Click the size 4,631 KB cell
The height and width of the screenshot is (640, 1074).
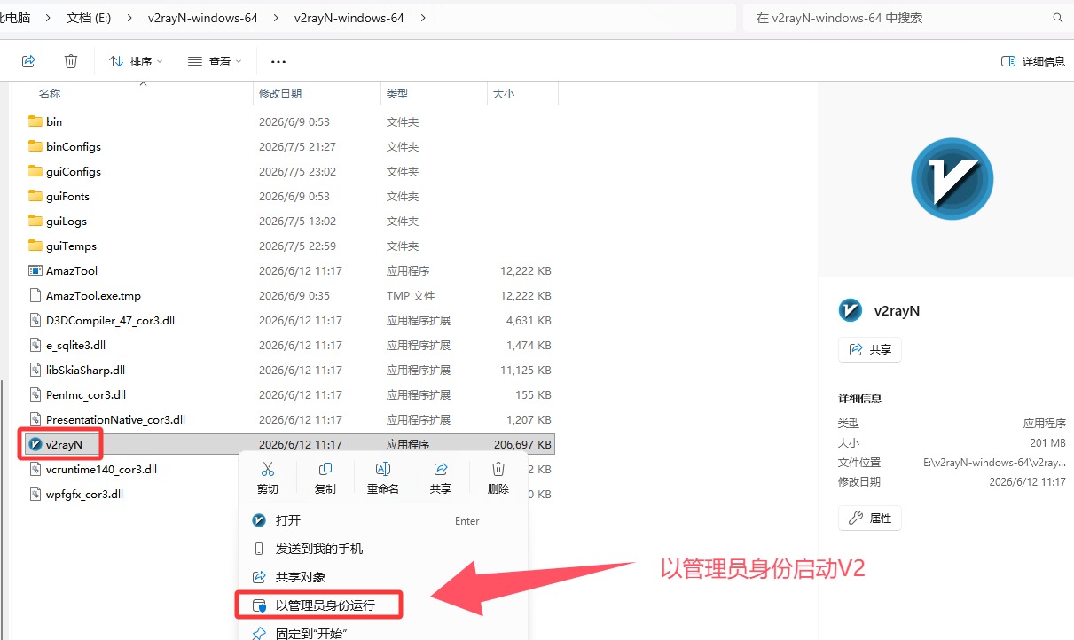point(529,320)
